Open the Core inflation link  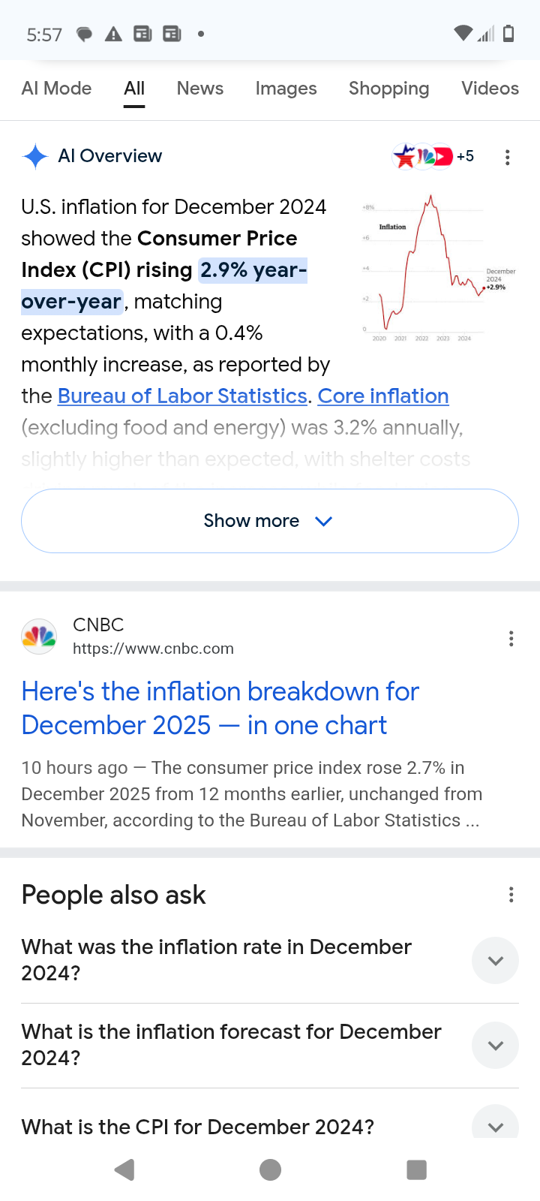tap(383, 396)
